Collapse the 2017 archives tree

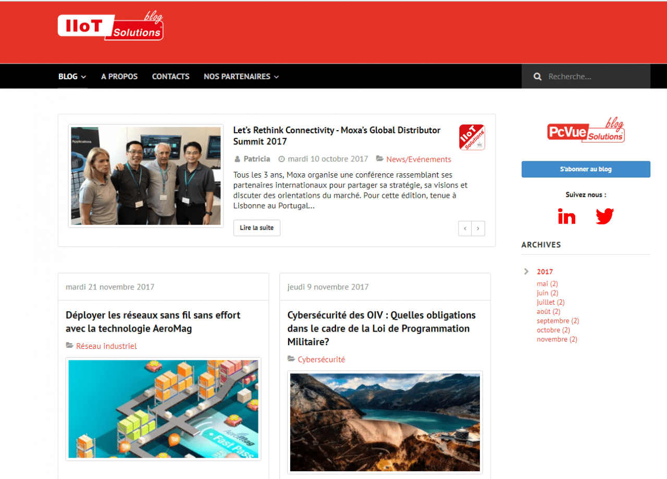click(x=526, y=271)
